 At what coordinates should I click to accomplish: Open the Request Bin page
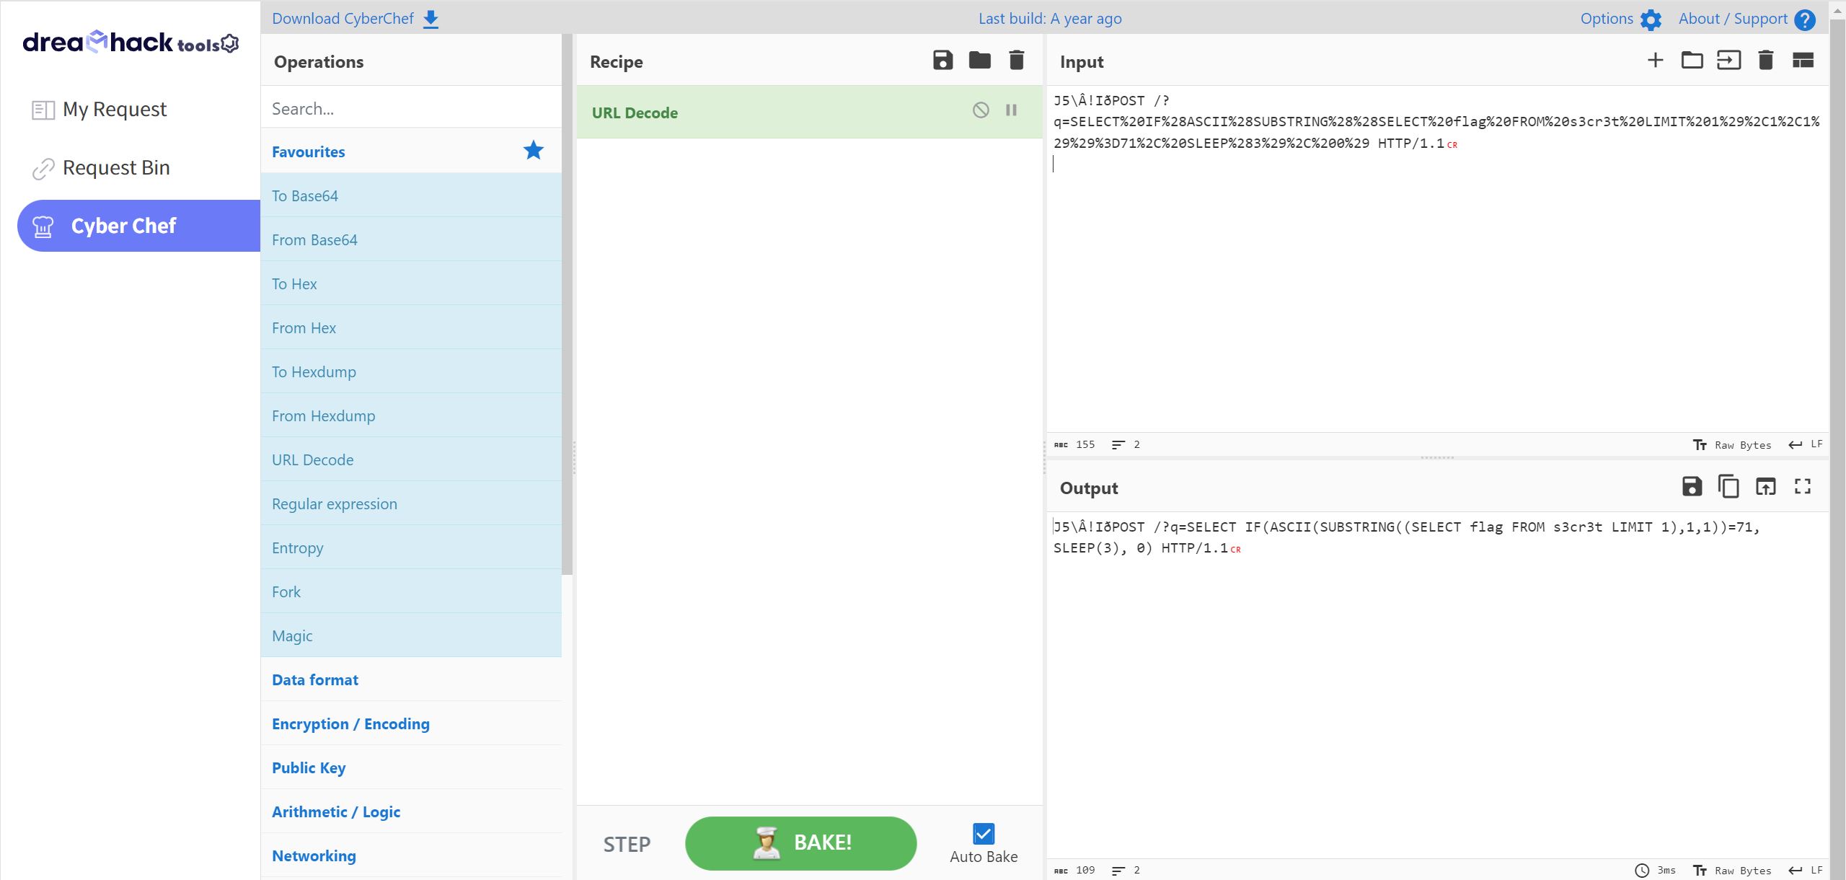pyautogui.click(x=116, y=168)
